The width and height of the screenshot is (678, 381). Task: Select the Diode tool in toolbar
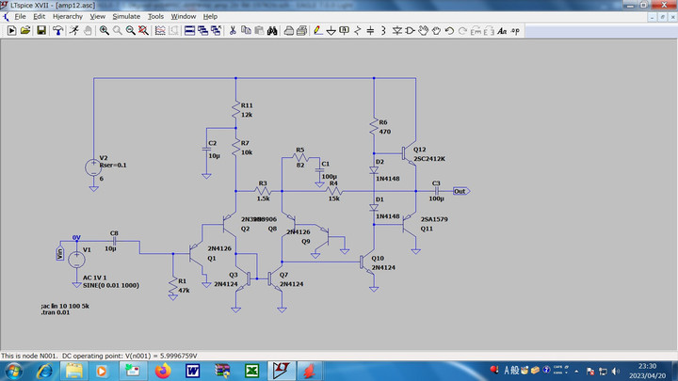[x=396, y=30]
